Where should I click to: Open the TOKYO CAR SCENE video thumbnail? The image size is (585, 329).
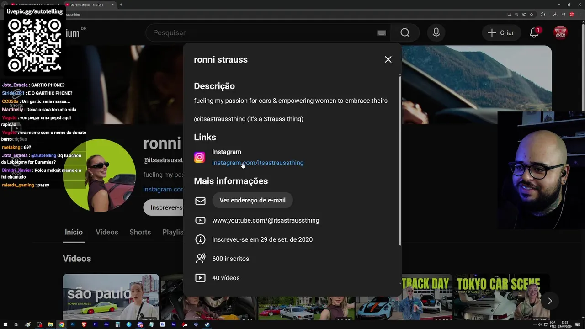click(x=502, y=297)
